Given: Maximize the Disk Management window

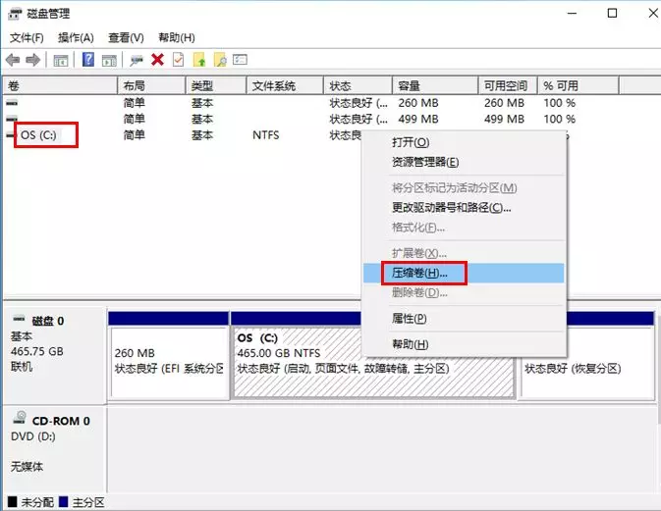Looking at the screenshot, I should pyautogui.click(x=612, y=13).
